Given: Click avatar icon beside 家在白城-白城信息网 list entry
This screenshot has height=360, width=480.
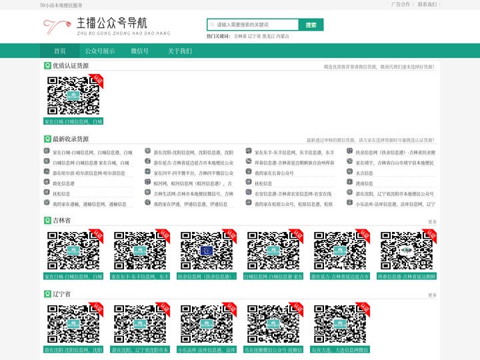Looking at the screenshot, I should coord(47,151).
